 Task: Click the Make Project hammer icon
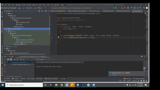point(45,8)
